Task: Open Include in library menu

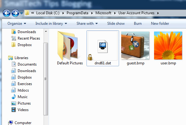Action: point(51,24)
